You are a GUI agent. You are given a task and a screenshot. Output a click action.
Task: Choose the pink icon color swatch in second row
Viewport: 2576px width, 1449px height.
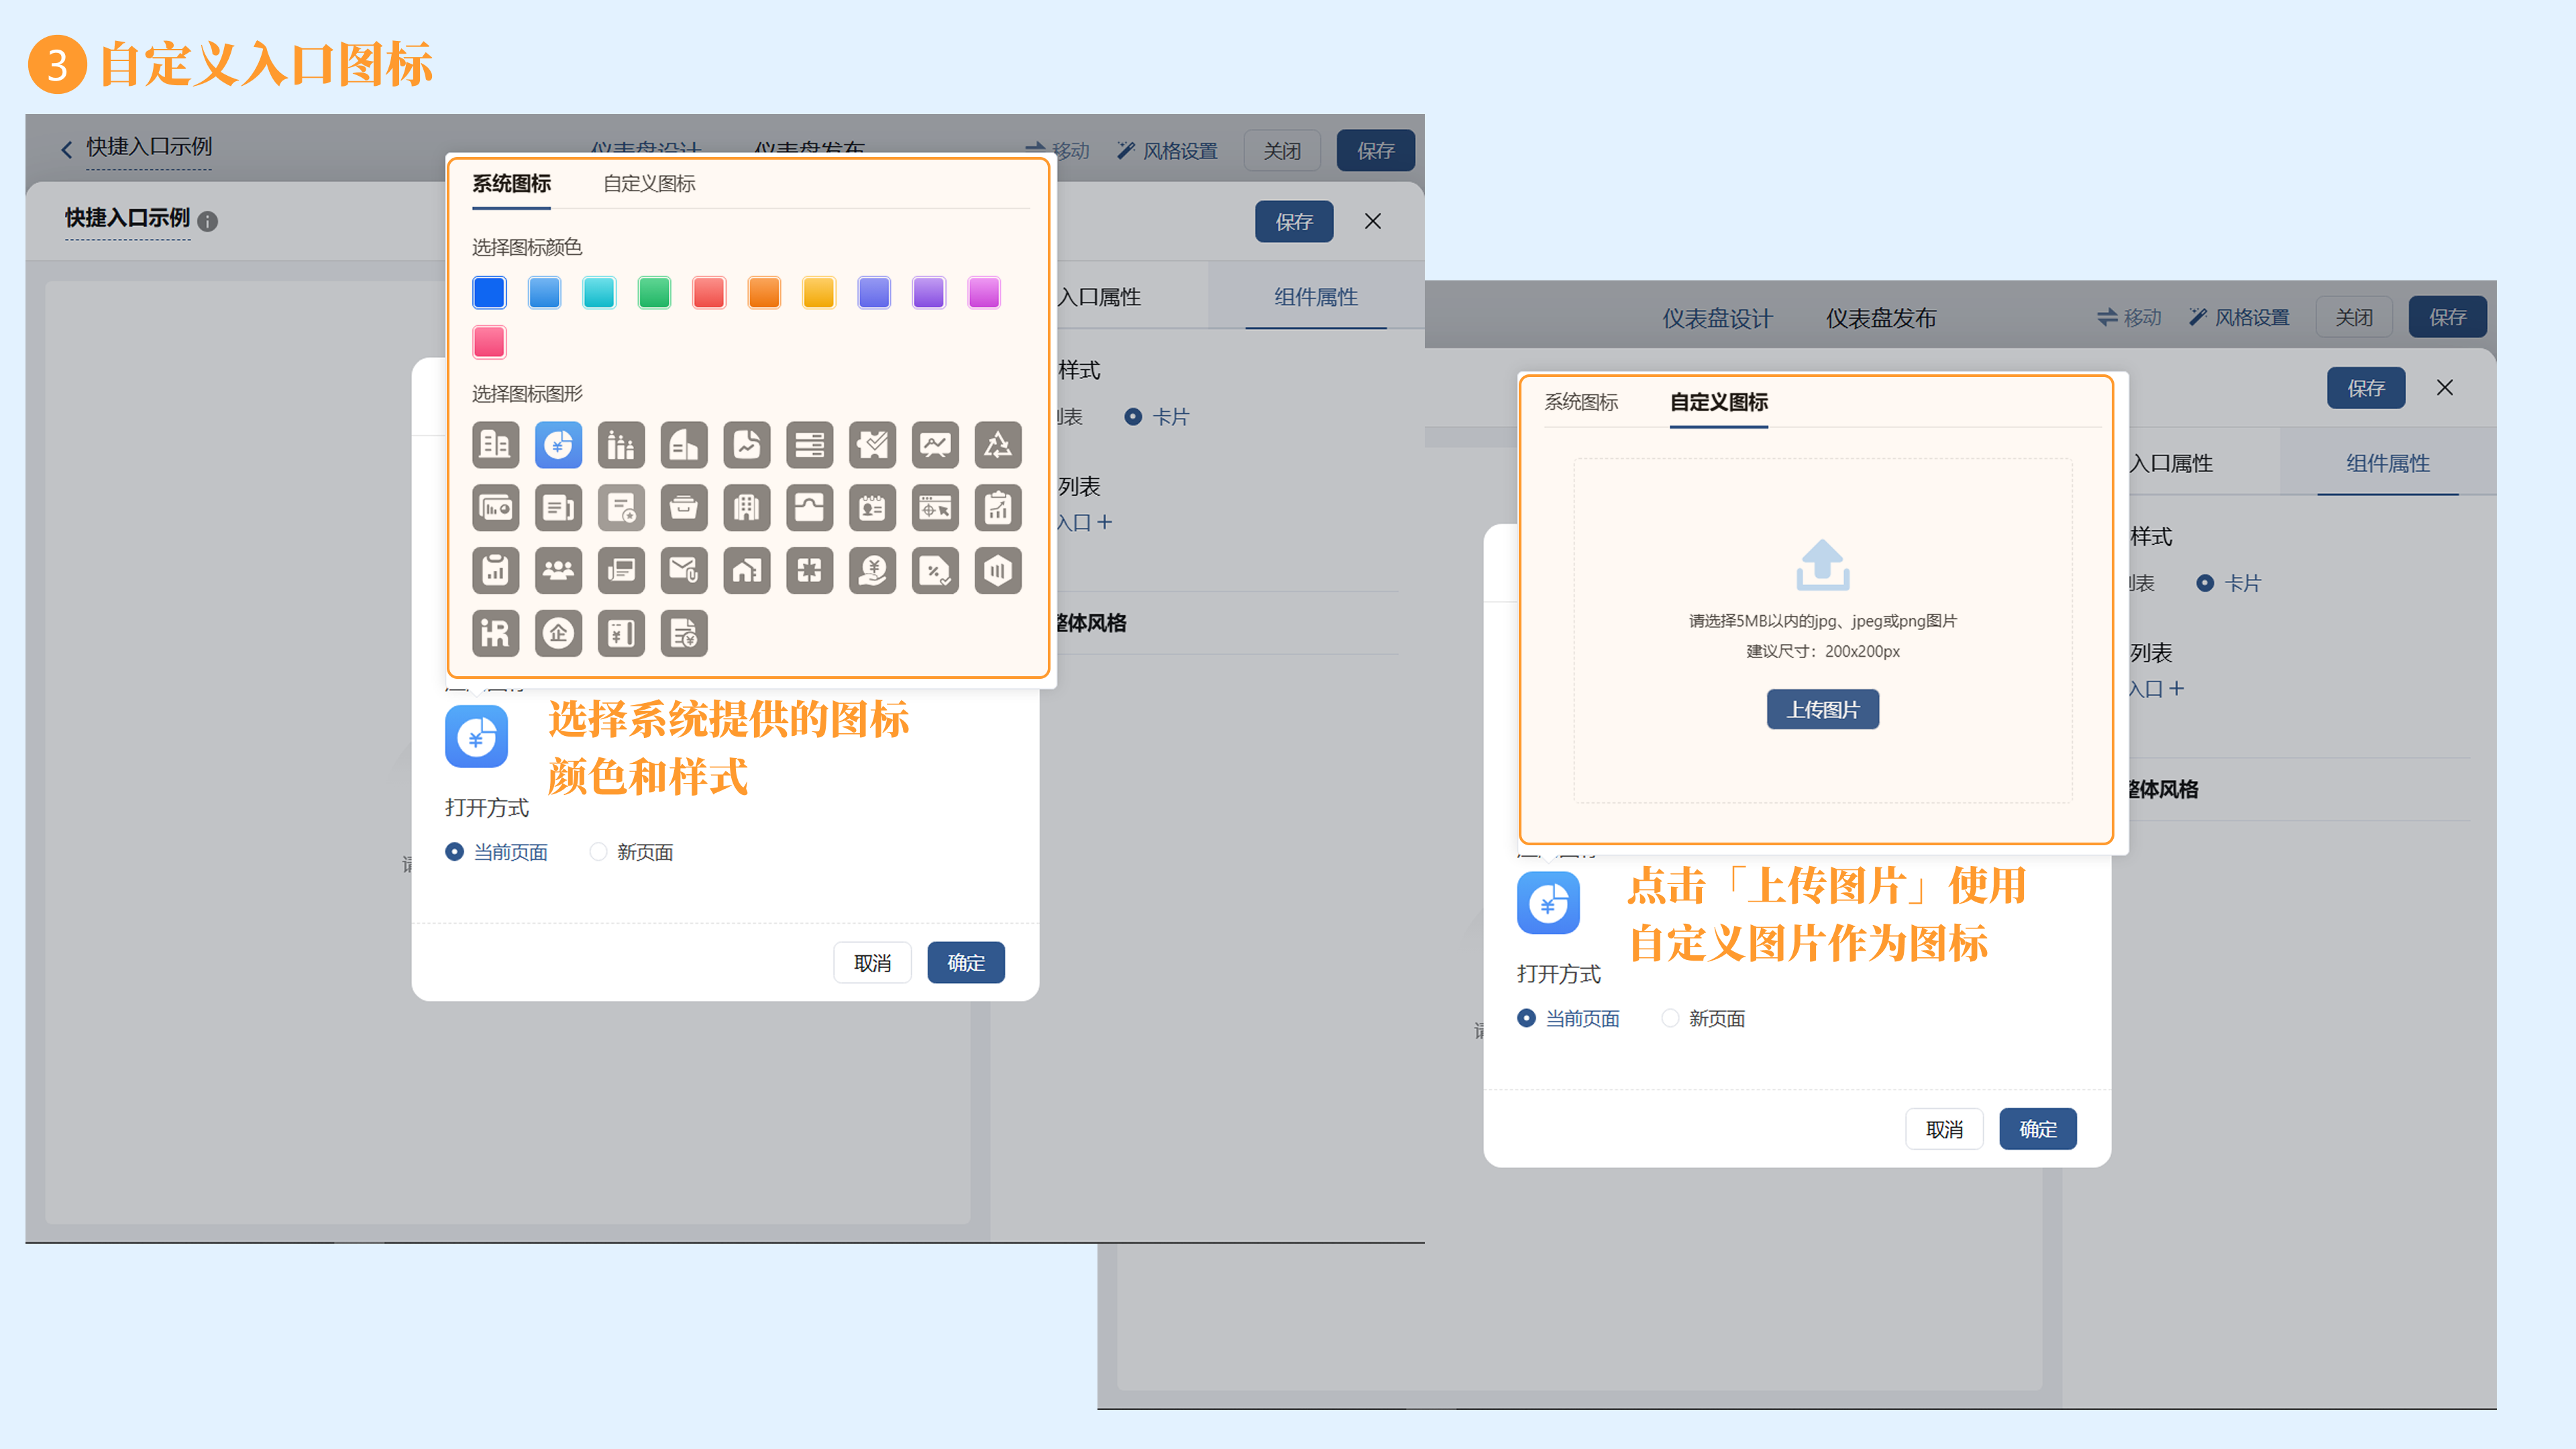pos(489,342)
